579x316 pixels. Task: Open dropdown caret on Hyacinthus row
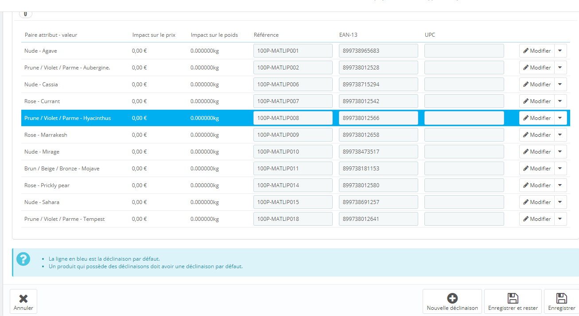coord(560,118)
